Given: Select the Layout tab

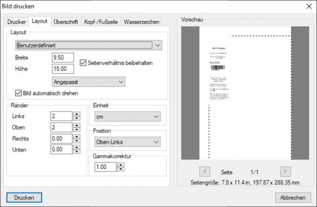Looking at the screenshot, I should click(x=40, y=21).
